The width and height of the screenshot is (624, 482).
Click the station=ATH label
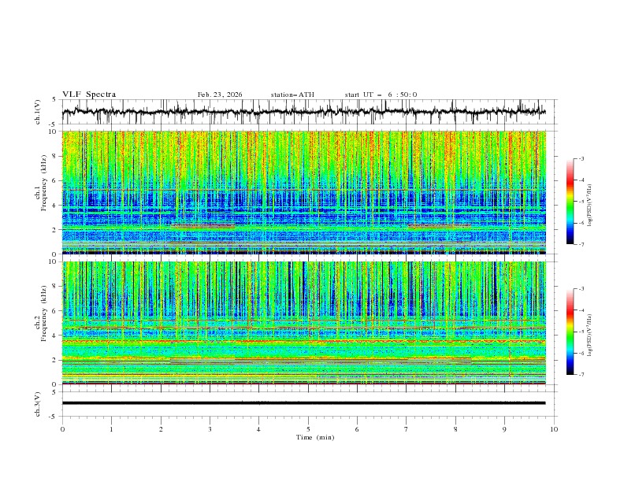(x=292, y=95)
